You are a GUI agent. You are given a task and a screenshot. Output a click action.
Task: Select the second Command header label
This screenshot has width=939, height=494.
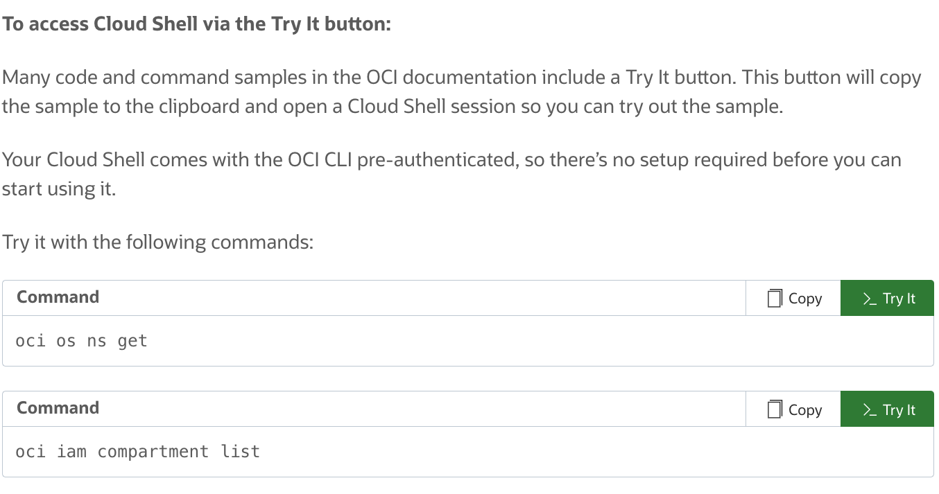pos(58,408)
